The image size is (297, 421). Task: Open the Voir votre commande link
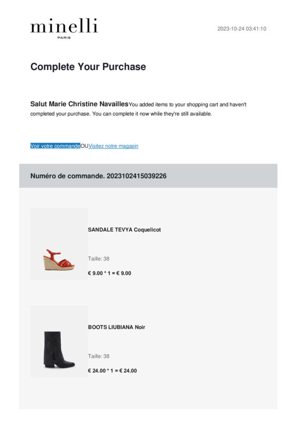[x=55, y=146]
